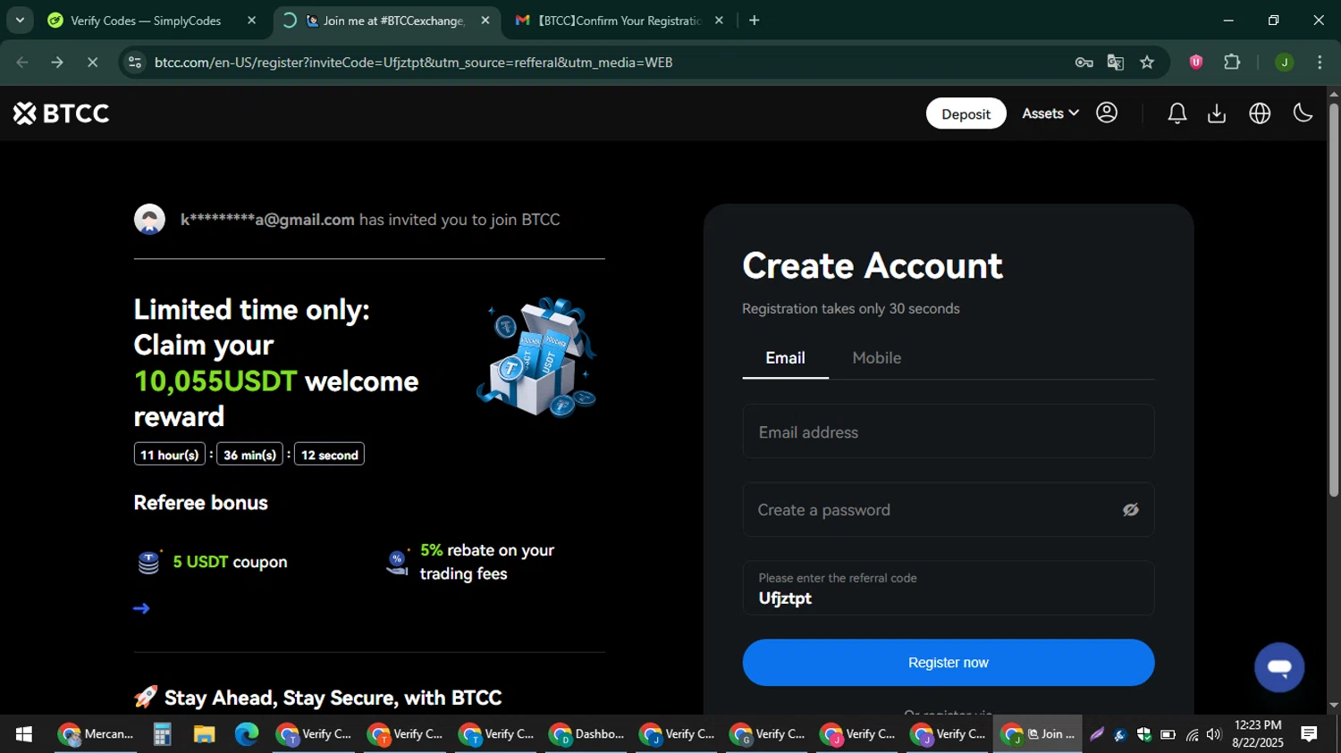Translate this page icon
Viewport: 1341px width, 753px height.
tap(1115, 63)
